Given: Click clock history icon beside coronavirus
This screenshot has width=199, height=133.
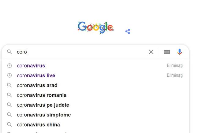Looking at the screenshot, I should pyautogui.click(x=9, y=65).
